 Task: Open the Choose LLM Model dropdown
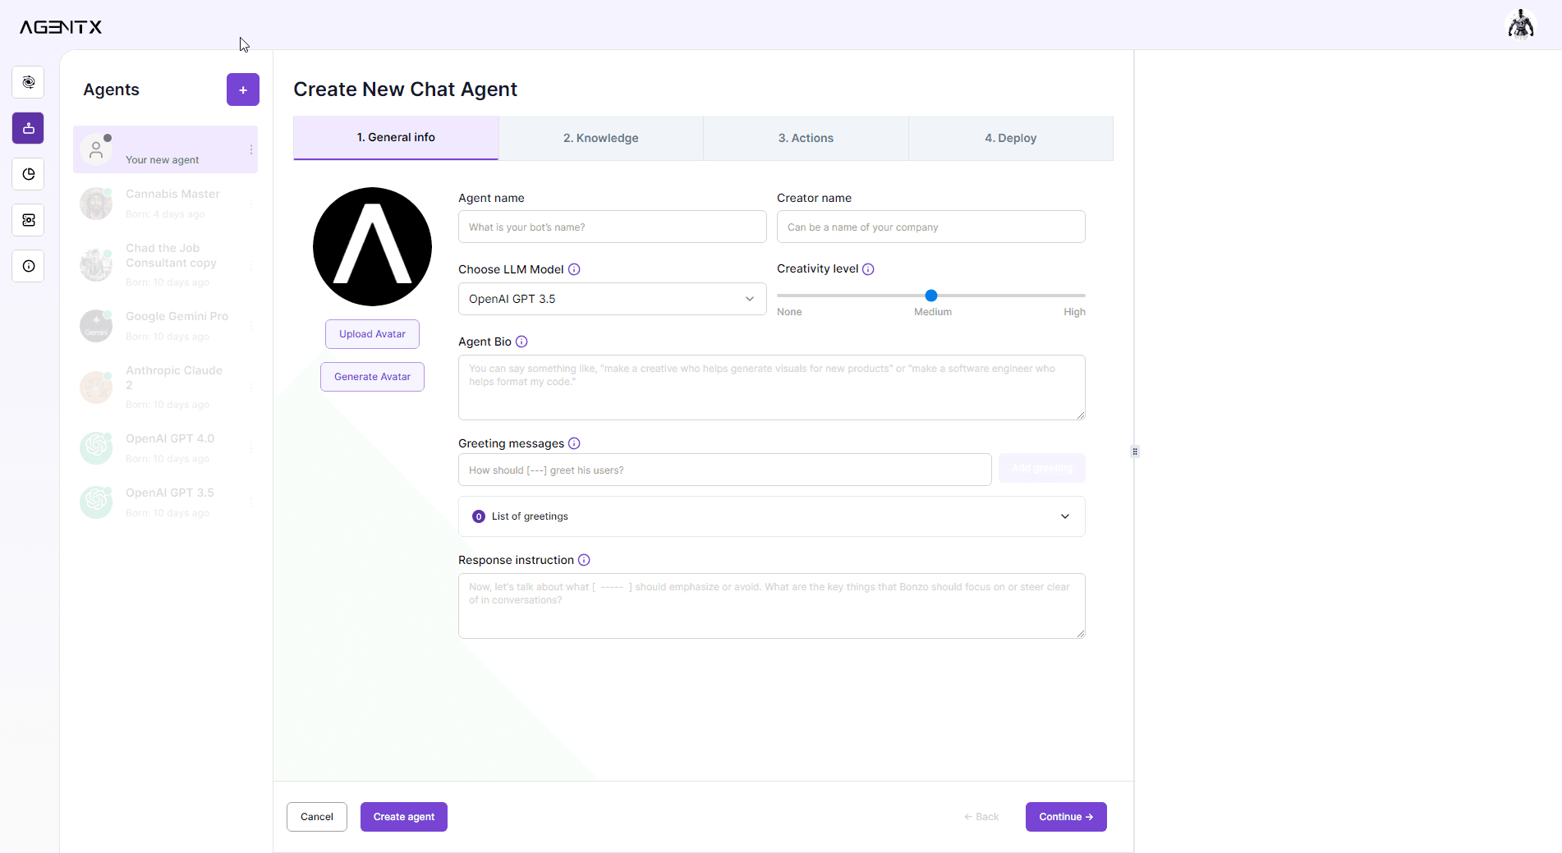pyautogui.click(x=612, y=299)
